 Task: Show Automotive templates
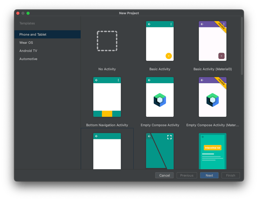(28, 59)
